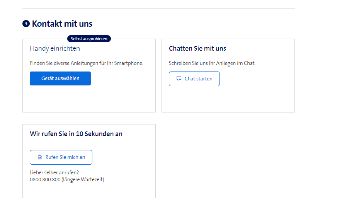Image resolution: width=347 pixels, height=201 pixels.
Task: Click the headset icon in Rufen Sie mich an
Action: pyautogui.click(x=40, y=157)
